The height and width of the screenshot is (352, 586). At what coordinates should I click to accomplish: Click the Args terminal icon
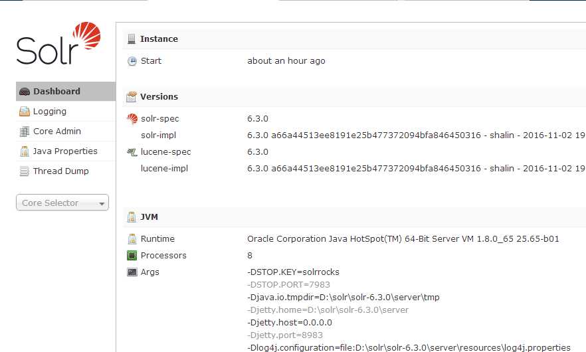coord(132,272)
